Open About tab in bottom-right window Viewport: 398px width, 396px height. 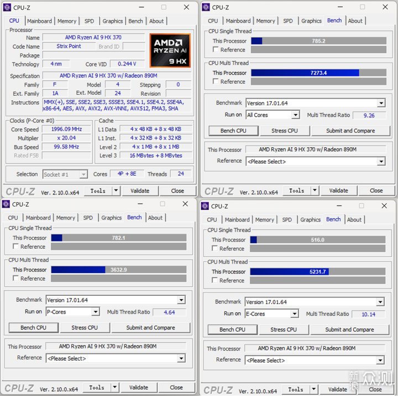(x=354, y=219)
